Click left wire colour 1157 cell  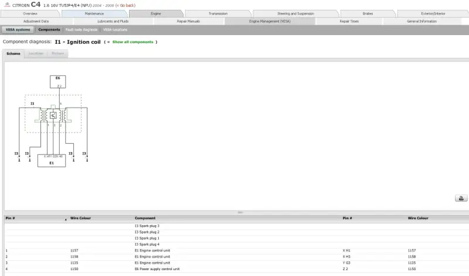coord(74,251)
